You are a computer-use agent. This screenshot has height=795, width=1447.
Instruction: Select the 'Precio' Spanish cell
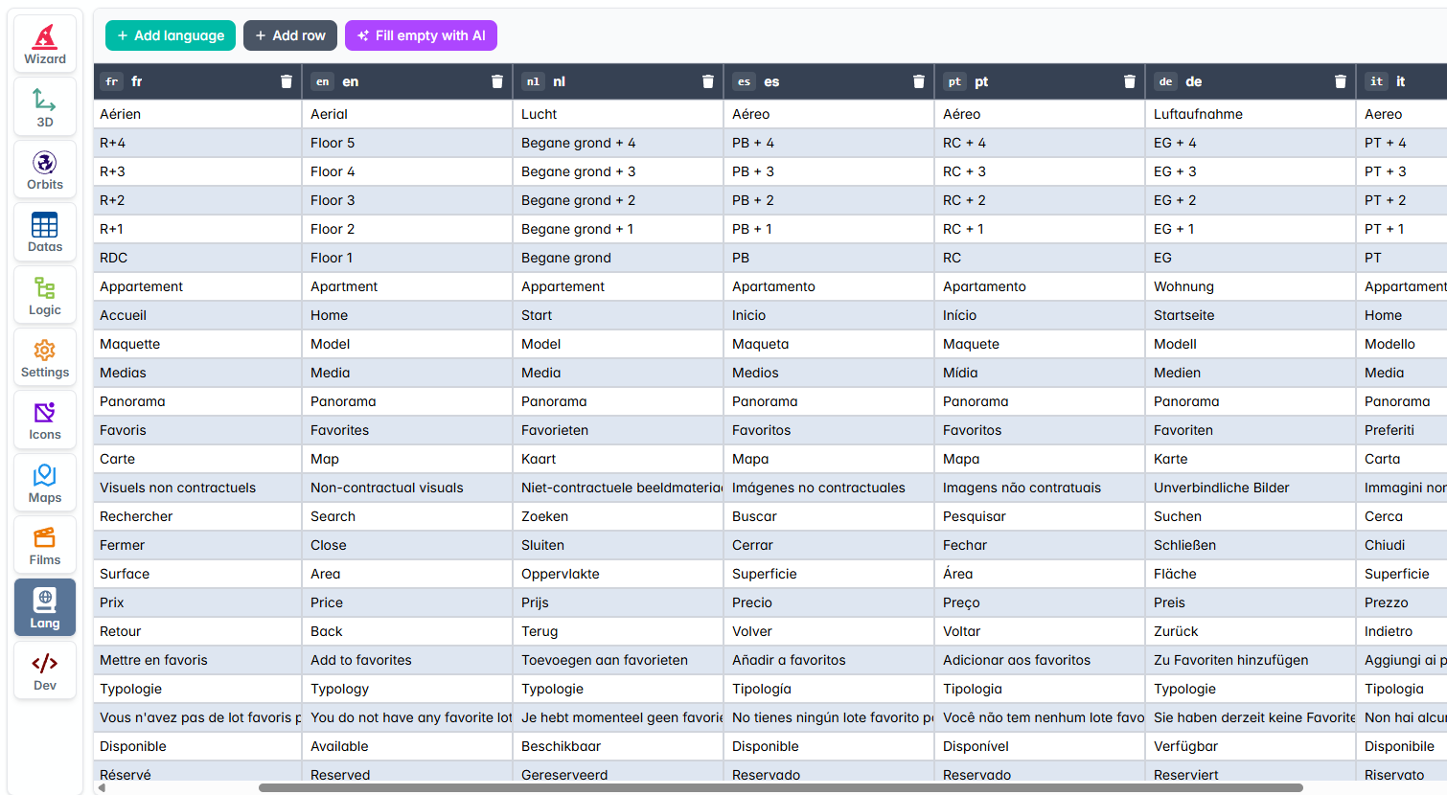coord(830,602)
